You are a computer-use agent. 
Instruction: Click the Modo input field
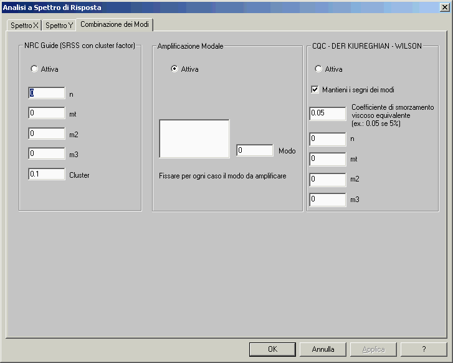(x=254, y=150)
